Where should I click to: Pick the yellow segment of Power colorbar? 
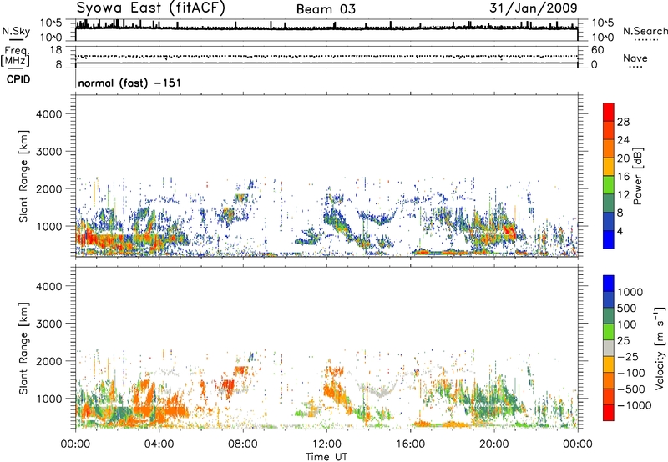point(609,167)
